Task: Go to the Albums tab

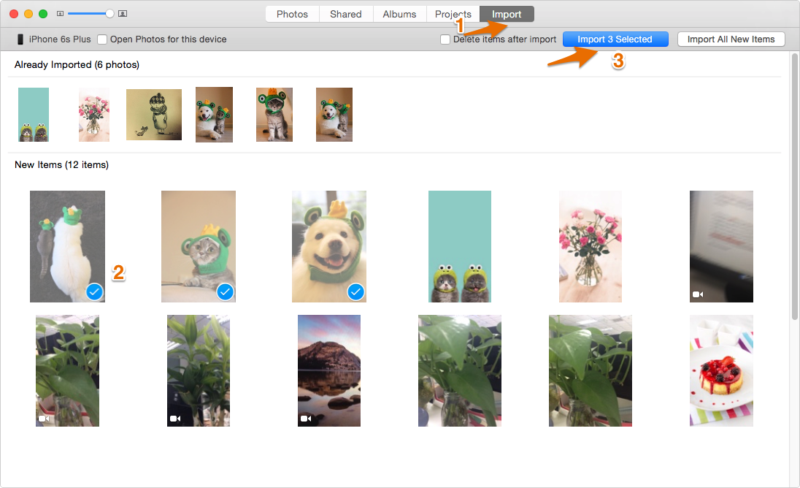Action: (x=399, y=15)
